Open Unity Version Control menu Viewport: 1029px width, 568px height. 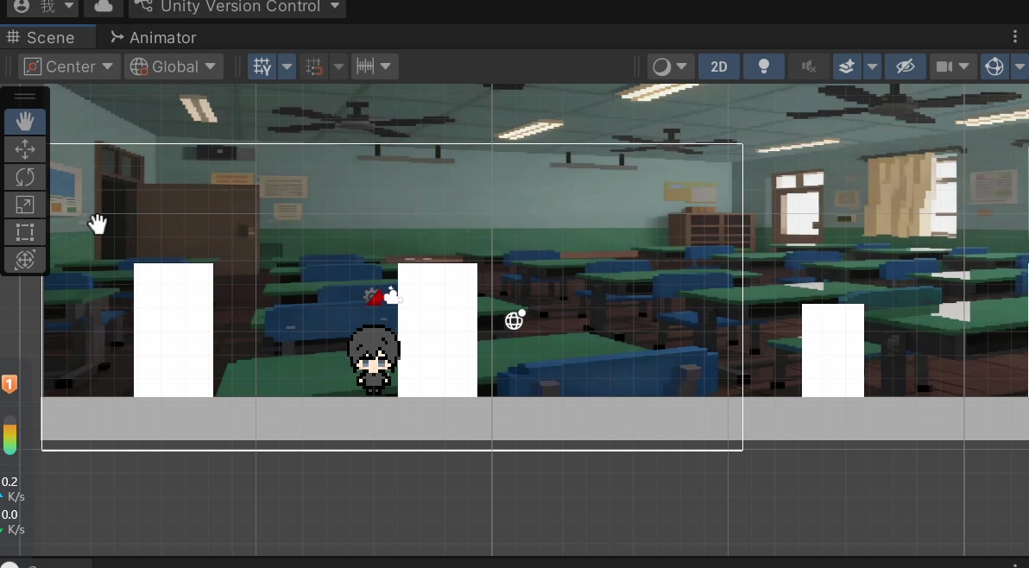pos(237,7)
